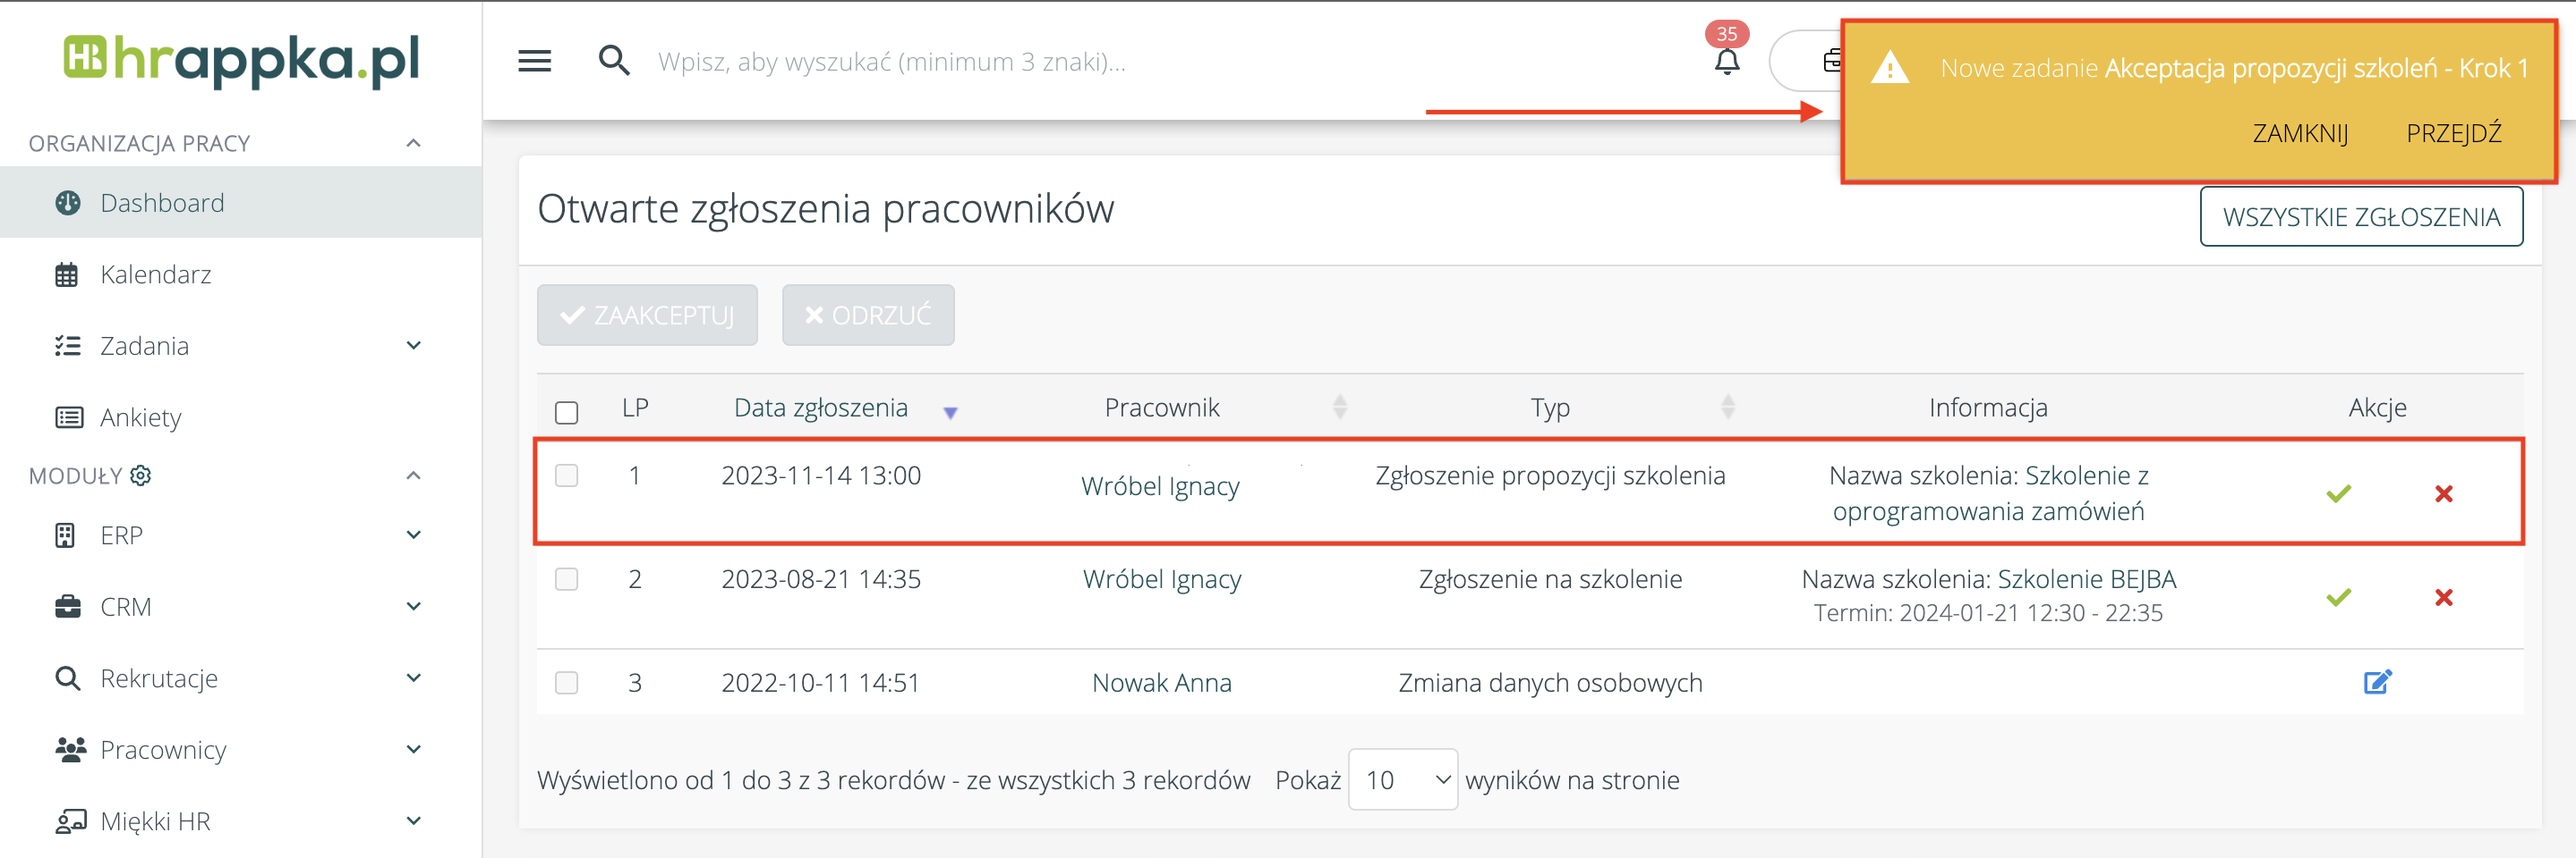Reject the Szkolenie BEJBA request
The width and height of the screenshot is (2576, 858).
(2443, 596)
